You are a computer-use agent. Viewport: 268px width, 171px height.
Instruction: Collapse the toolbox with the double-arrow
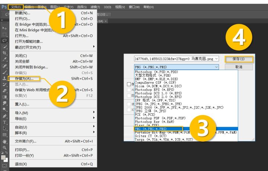[x=2, y=20]
